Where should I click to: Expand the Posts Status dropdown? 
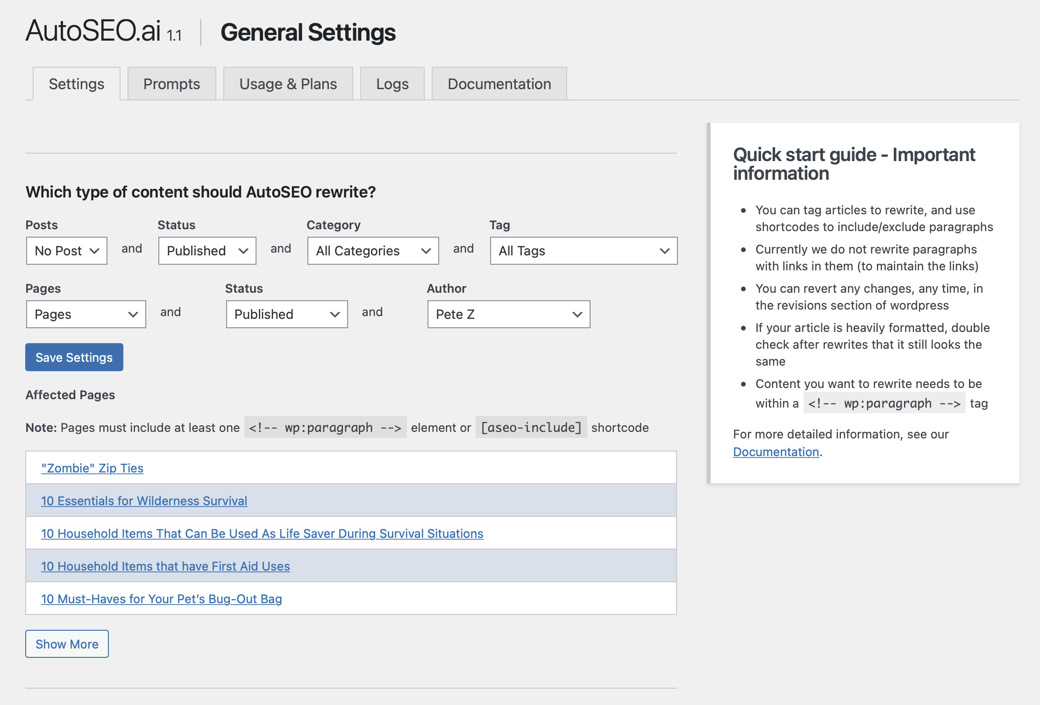(x=207, y=251)
